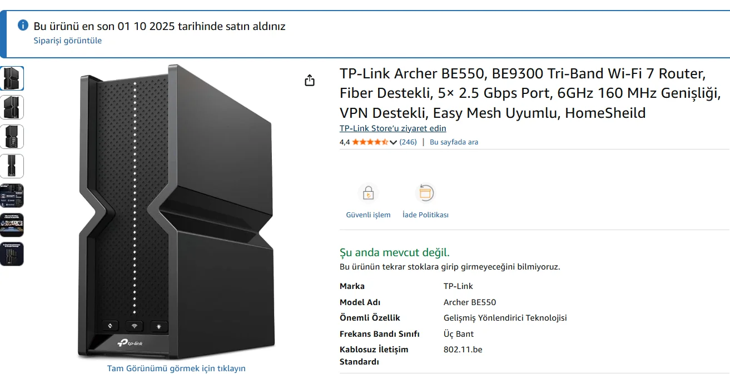Open the Siparişi görüntüle link

coord(67,41)
